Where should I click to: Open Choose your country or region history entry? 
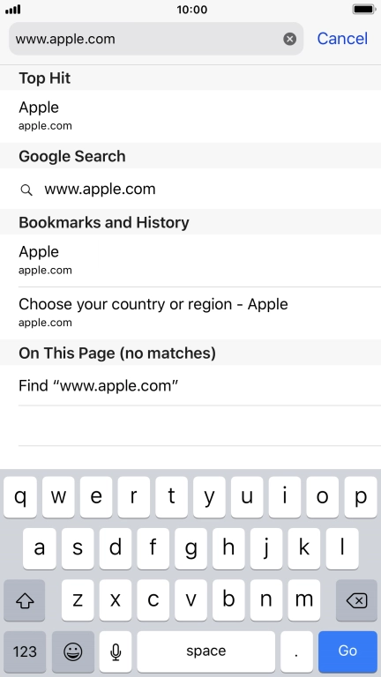(190, 313)
